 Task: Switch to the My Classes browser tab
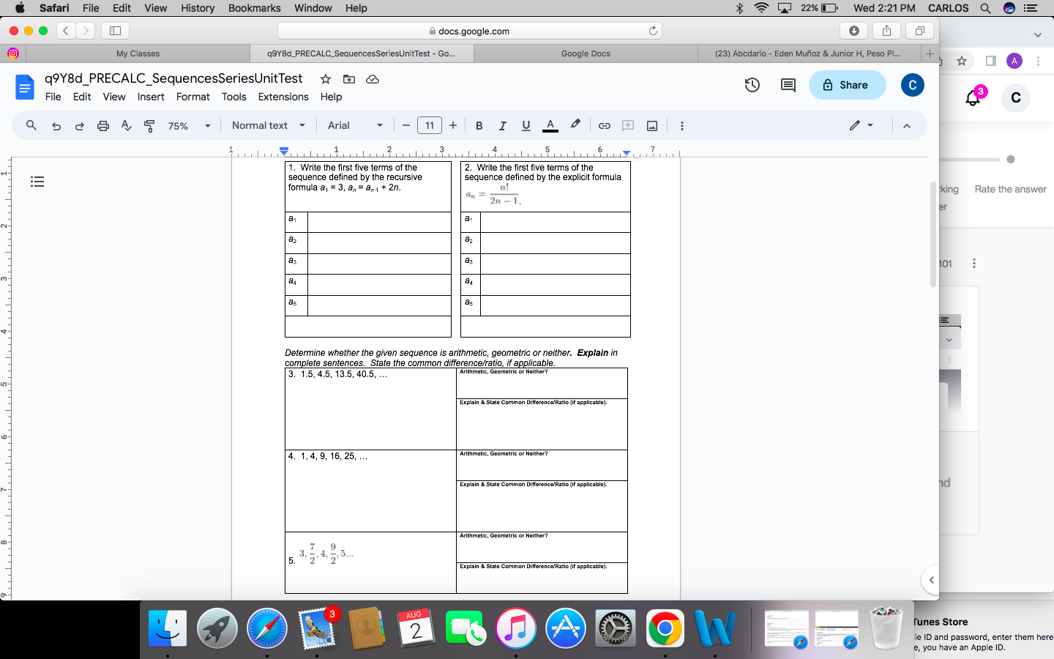click(x=138, y=53)
